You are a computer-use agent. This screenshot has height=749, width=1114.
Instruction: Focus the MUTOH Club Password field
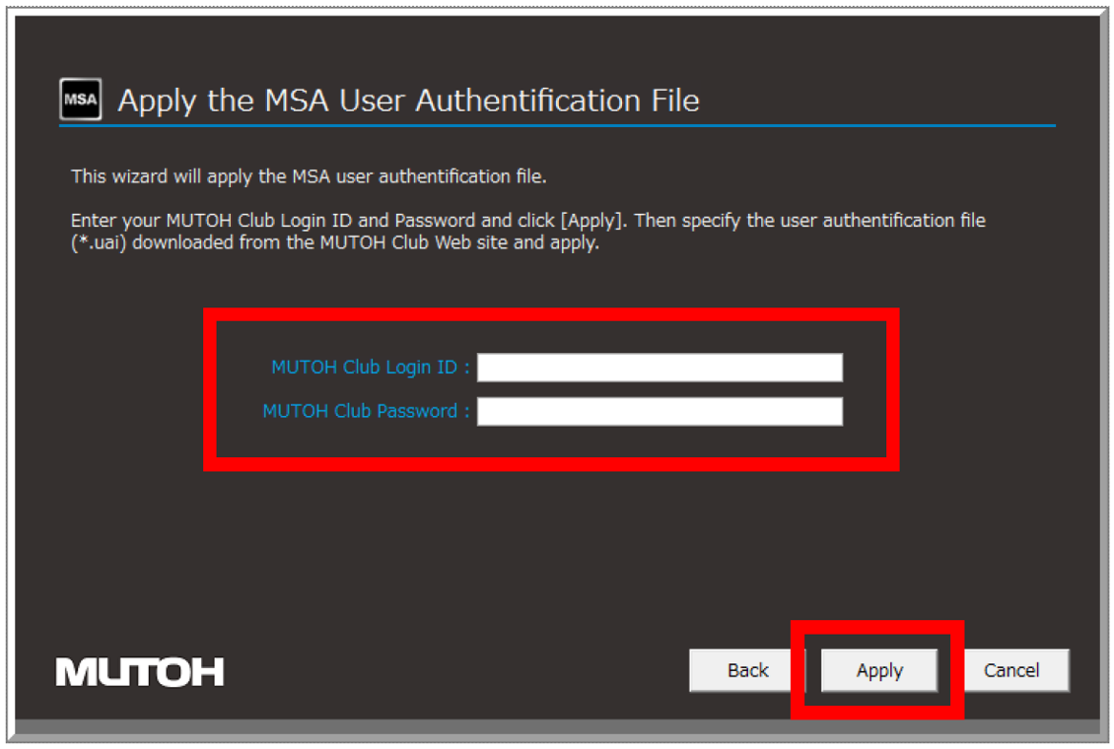coord(660,411)
